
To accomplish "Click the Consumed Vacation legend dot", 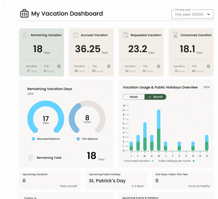I will tap(153, 161).
